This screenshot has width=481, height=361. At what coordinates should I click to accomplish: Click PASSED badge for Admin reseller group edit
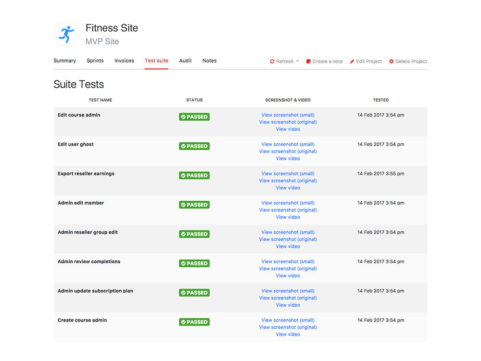[194, 234]
